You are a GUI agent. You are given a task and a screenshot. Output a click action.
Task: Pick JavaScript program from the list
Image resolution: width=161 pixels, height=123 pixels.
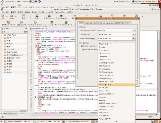[116, 94]
